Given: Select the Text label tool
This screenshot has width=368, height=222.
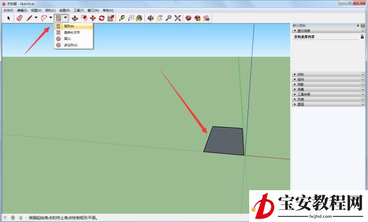Looking at the screenshot, I should 131,18.
